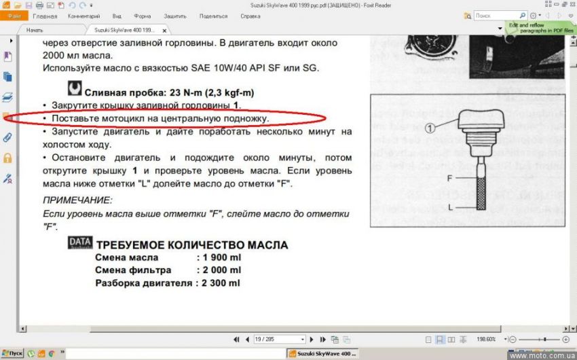
Task: Click the Пуск start button
Action: (x=13, y=353)
